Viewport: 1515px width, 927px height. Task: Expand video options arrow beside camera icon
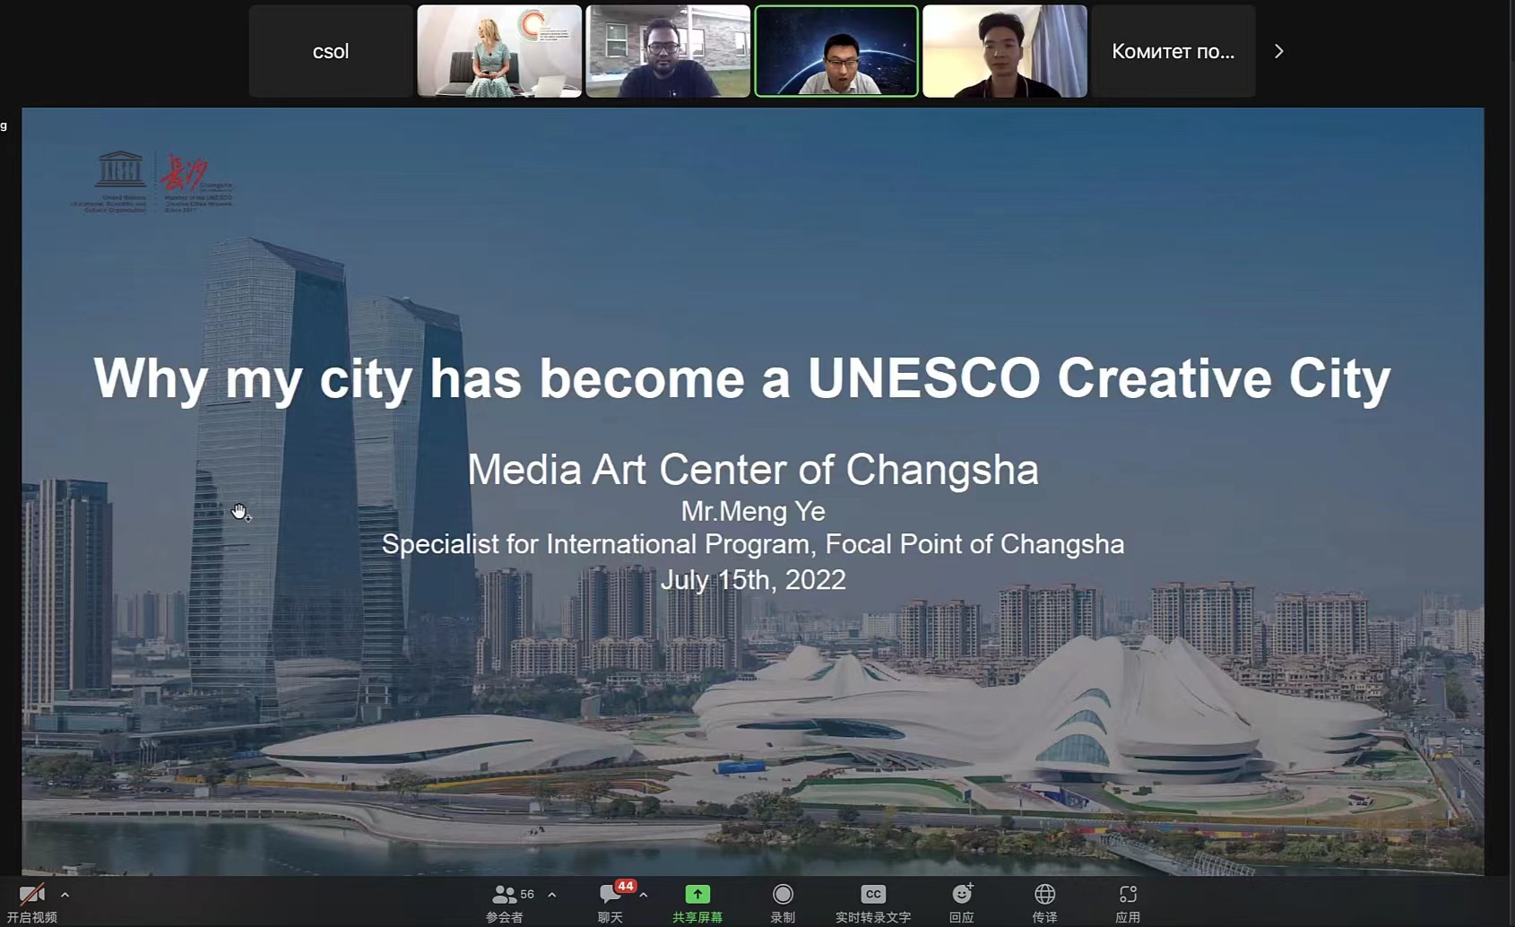pos(65,895)
